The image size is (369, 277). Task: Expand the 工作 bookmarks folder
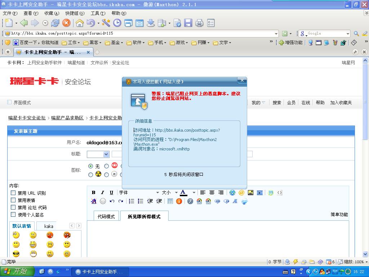[71, 43]
